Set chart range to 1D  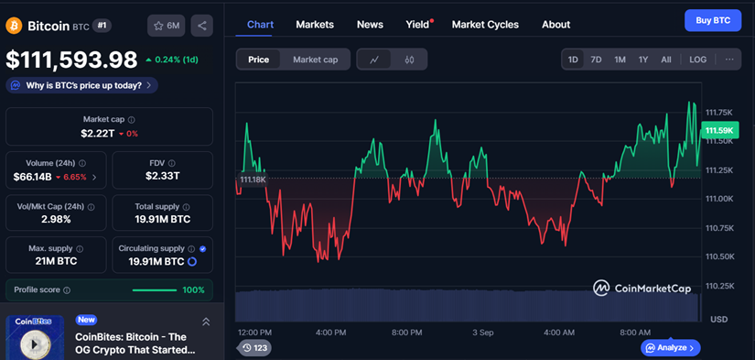coord(573,60)
